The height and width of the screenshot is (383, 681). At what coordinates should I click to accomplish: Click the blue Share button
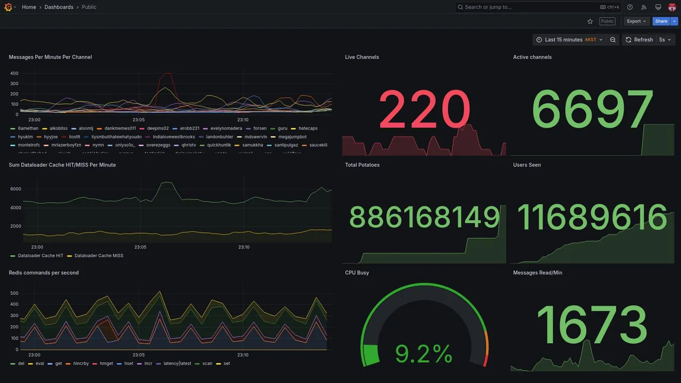(x=661, y=21)
